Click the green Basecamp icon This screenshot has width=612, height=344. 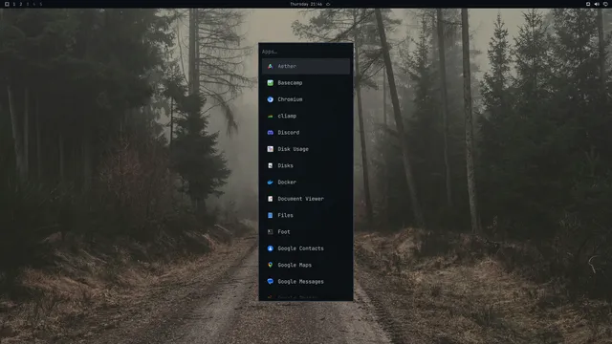click(270, 83)
